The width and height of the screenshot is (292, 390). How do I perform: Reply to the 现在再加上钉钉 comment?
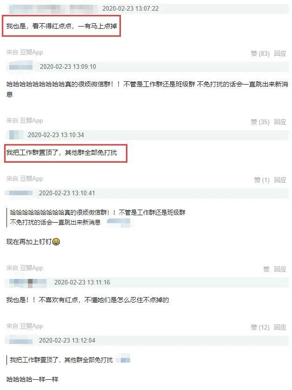(280, 269)
